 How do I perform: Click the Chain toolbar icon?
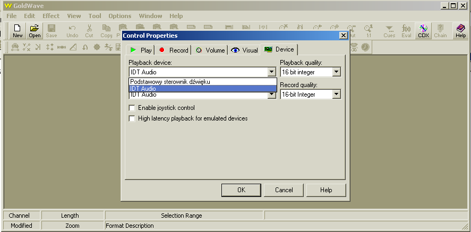pyautogui.click(x=440, y=31)
